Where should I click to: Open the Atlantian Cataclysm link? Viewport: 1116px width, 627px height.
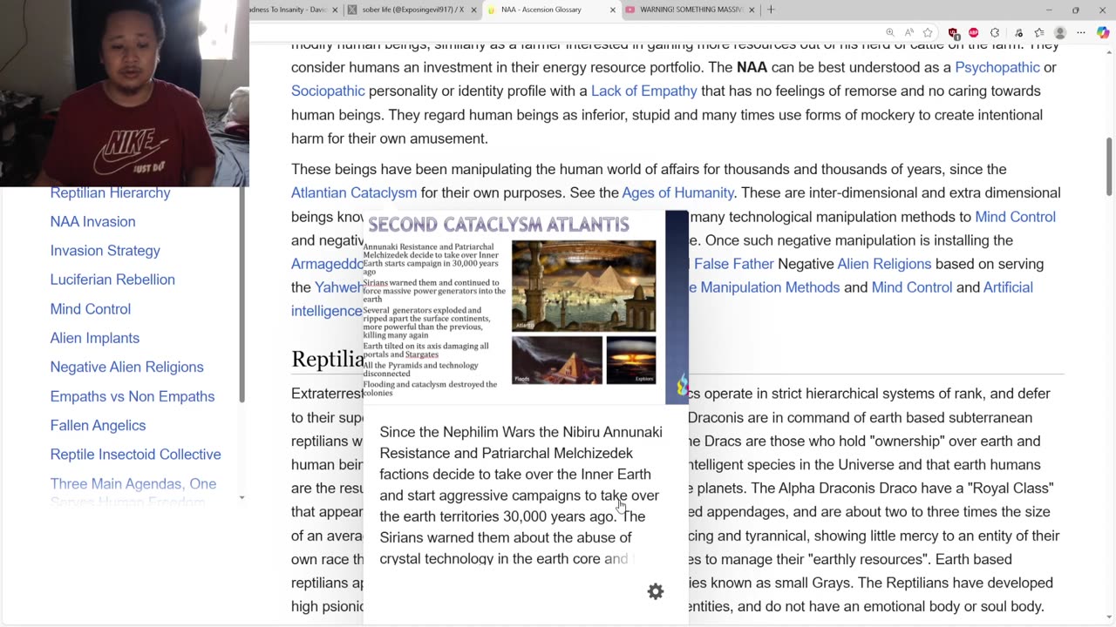pyautogui.click(x=354, y=192)
